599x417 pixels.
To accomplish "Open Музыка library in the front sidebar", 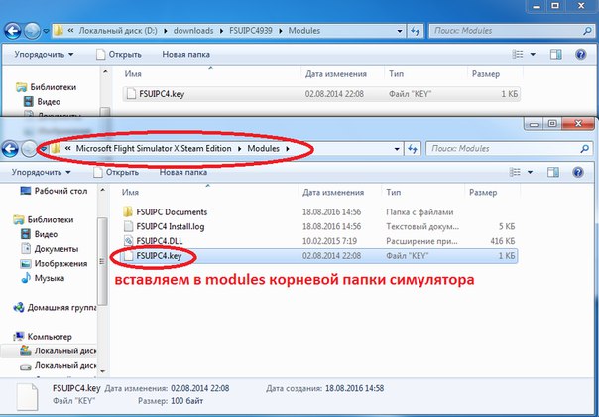I will click(49, 278).
